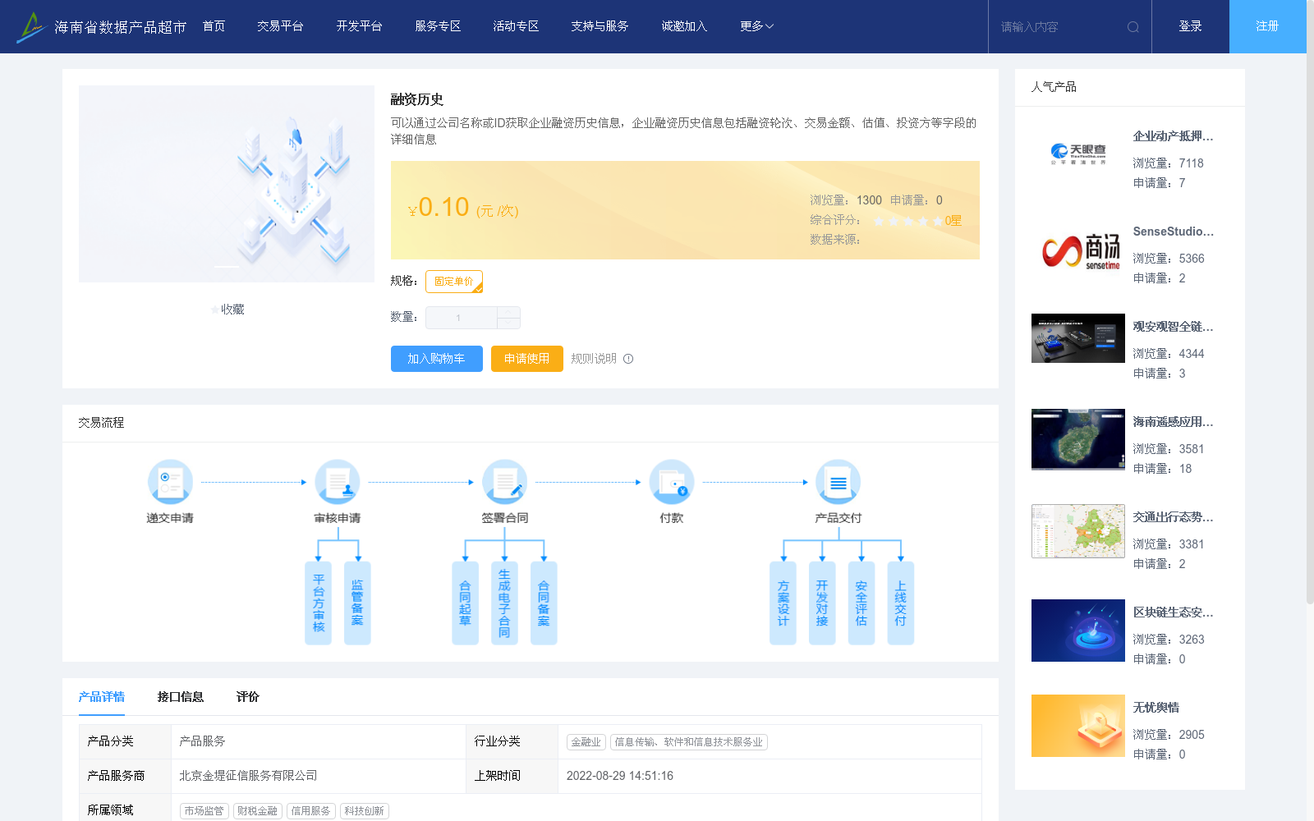This screenshot has height=821, width=1314.
Task: Open 开发平台 from the navigation bar
Action: (359, 26)
